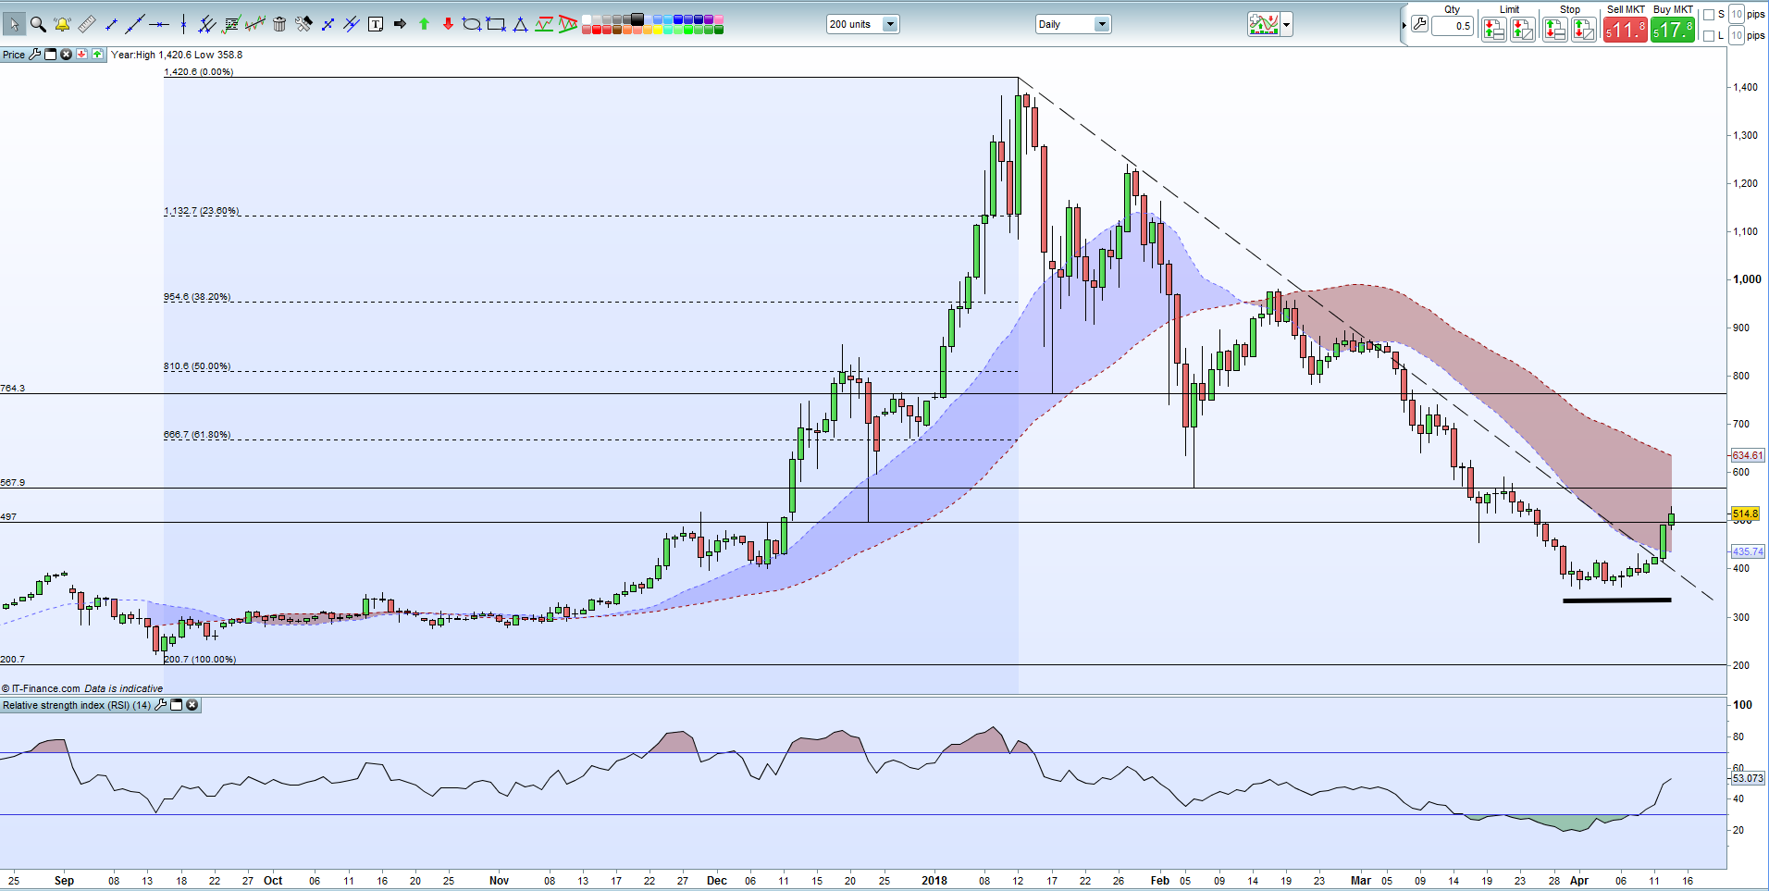Select the triangle drawing tool
Image resolution: width=1769 pixels, height=891 pixels.
520,25
